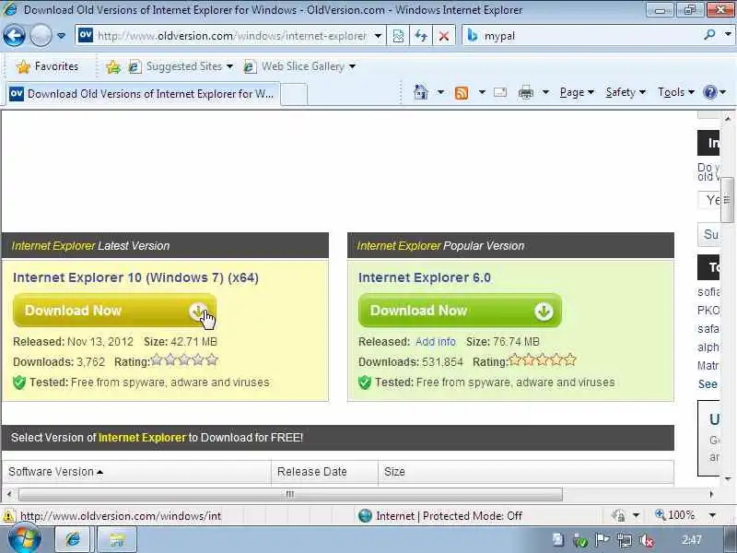
Task: Select the Download Old Versions tab
Action: click(x=143, y=94)
